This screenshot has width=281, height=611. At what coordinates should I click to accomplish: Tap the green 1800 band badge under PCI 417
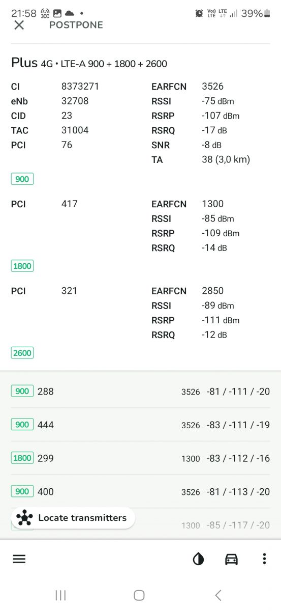point(22,266)
